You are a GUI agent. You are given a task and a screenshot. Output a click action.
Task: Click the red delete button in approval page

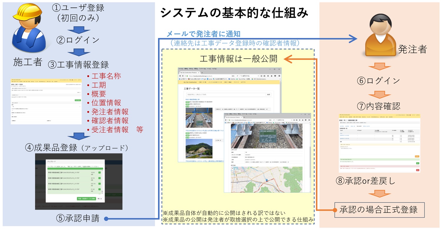click(417, 170)
